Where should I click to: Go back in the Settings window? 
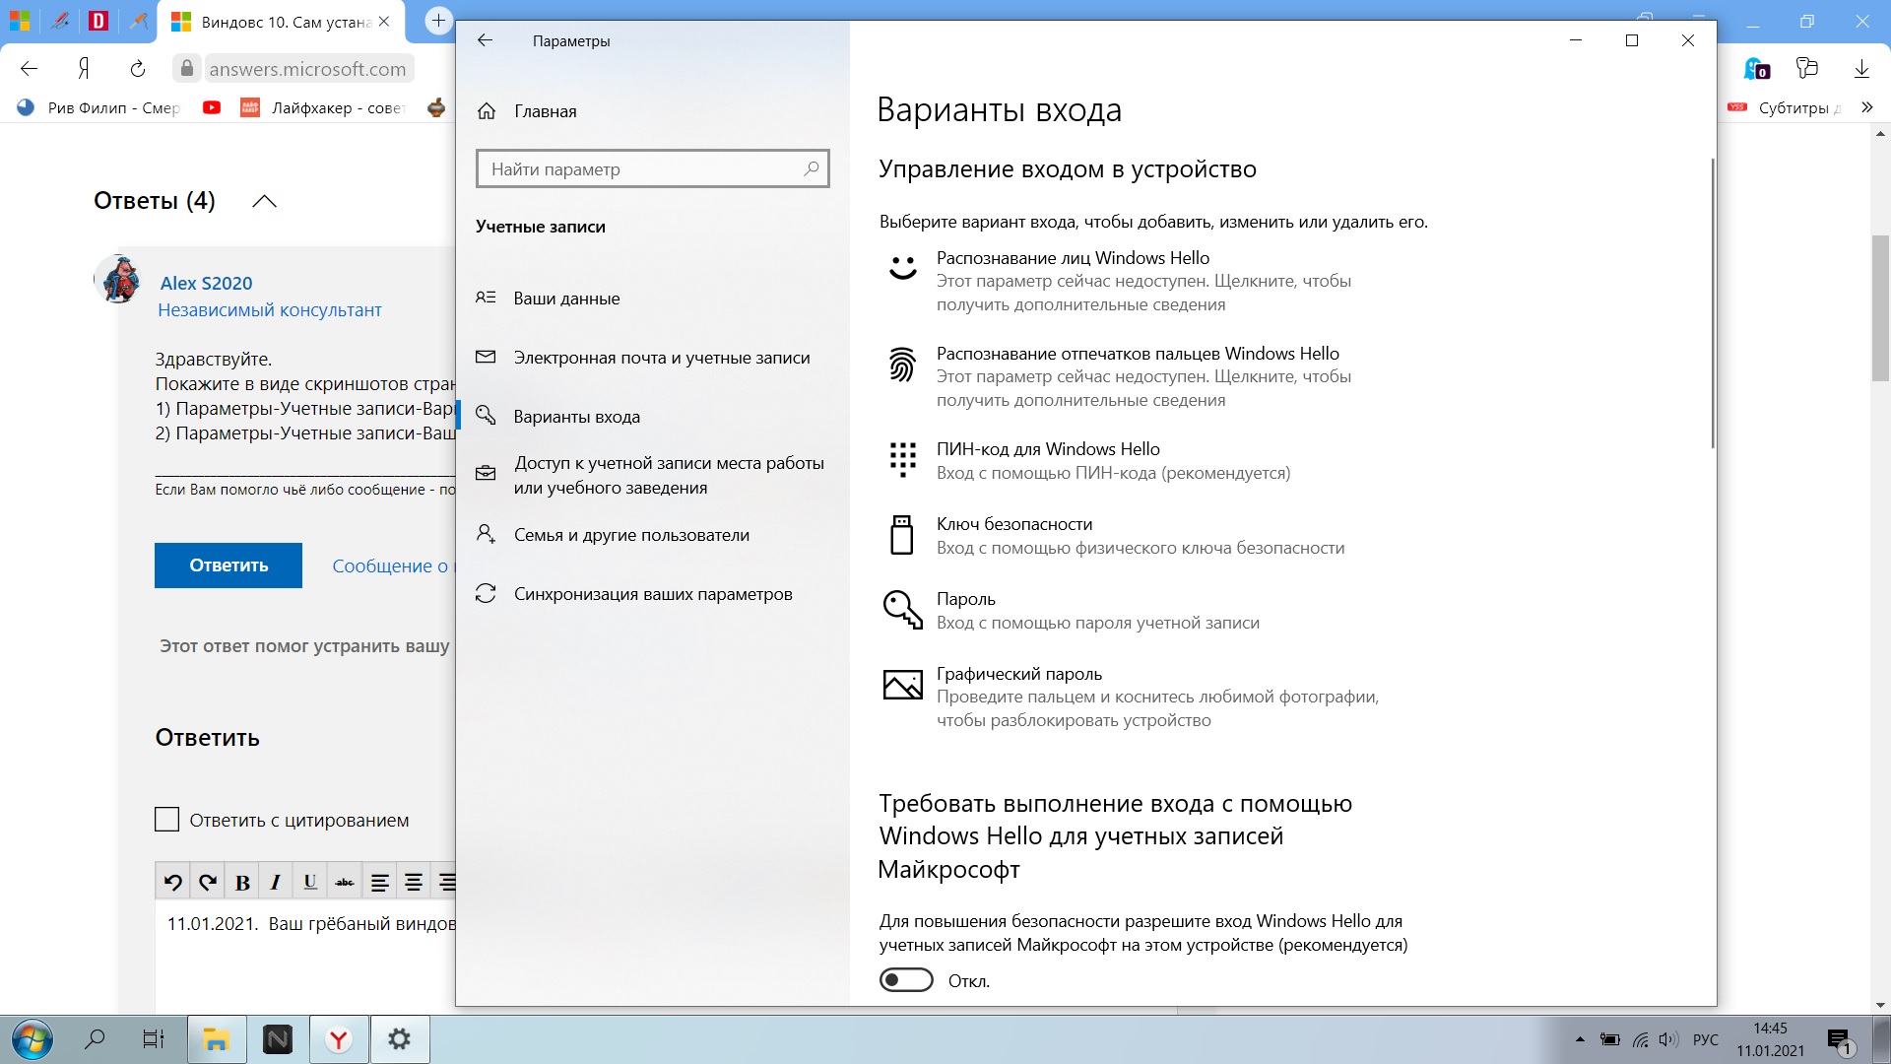(485, 40)
